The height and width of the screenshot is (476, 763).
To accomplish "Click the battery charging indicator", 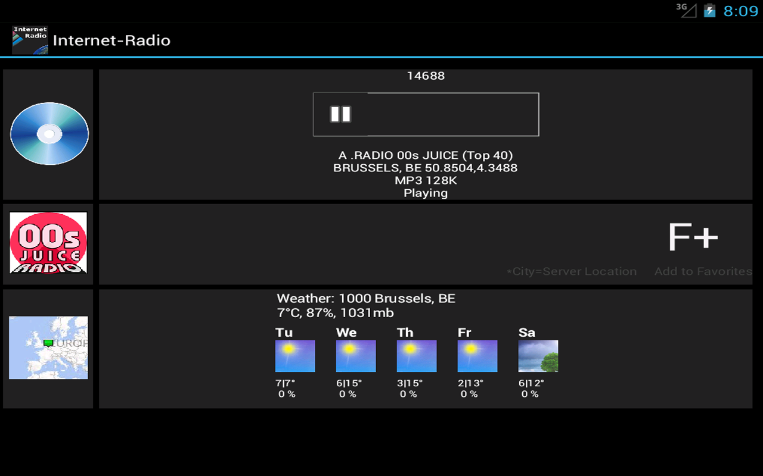I will [709, 10].
